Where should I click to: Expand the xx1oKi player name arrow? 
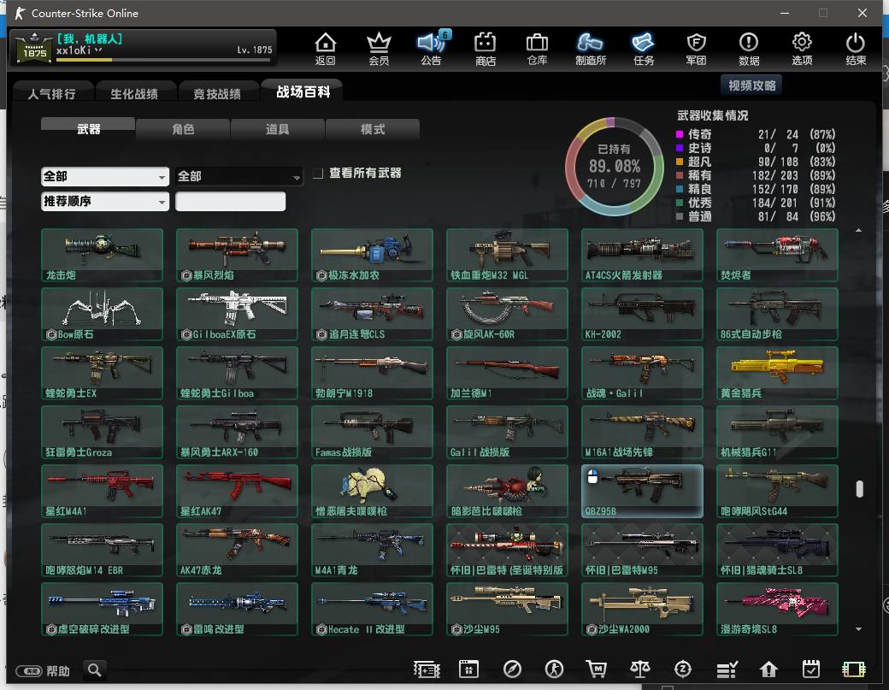click(98, 50)
